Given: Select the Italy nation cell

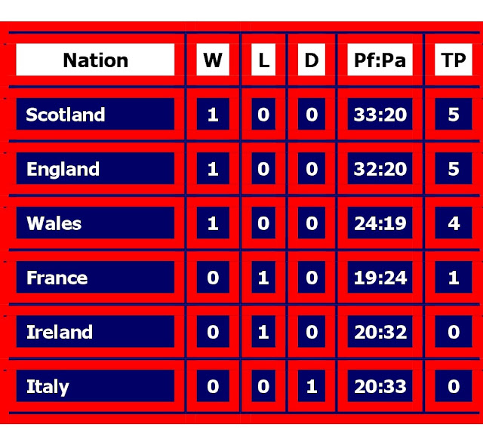Looking at the screenshot, I should pyautogui.click(x=95, y=386).
